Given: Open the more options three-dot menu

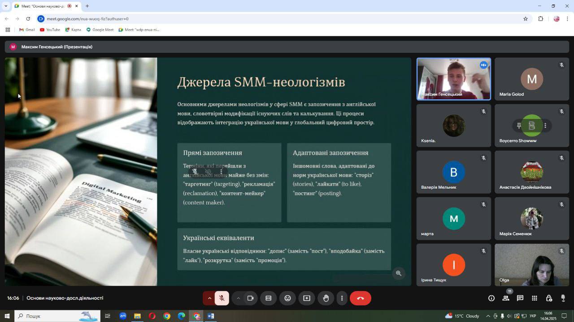Looking at the screenshot, I should click(x=342, y=298).
